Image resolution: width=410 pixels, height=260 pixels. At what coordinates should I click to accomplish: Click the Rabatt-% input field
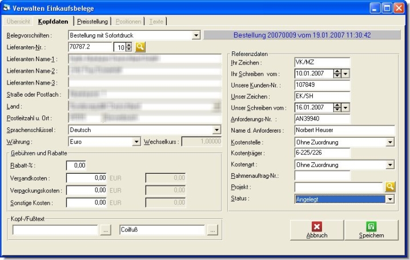[x=76, y=166]
